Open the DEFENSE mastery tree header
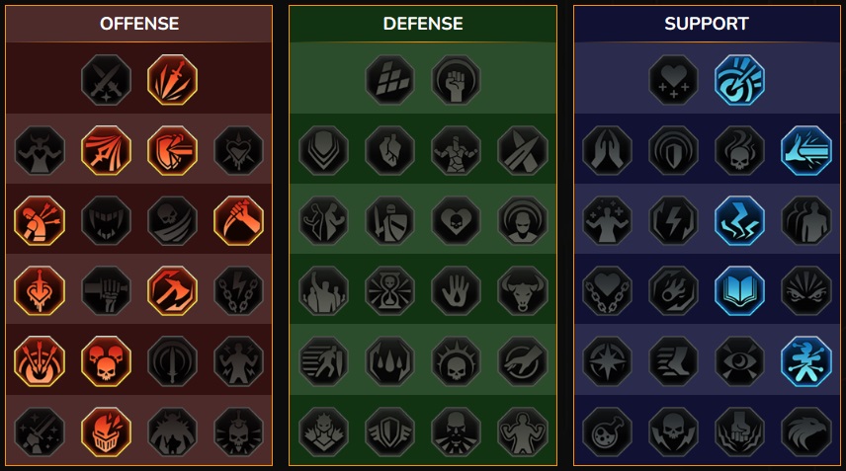Screen dimensions: 846x471 pos(423,24)
